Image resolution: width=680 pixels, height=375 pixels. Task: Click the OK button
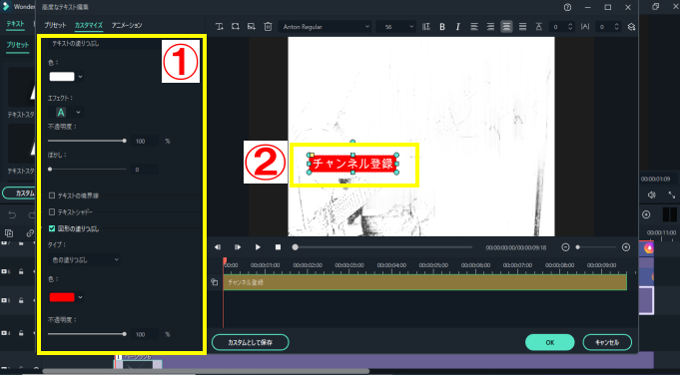pos(550,342)
